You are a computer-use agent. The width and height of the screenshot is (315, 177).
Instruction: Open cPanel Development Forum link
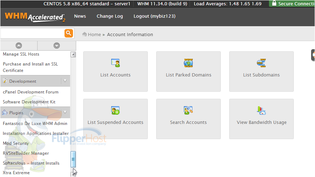(30, 92)
